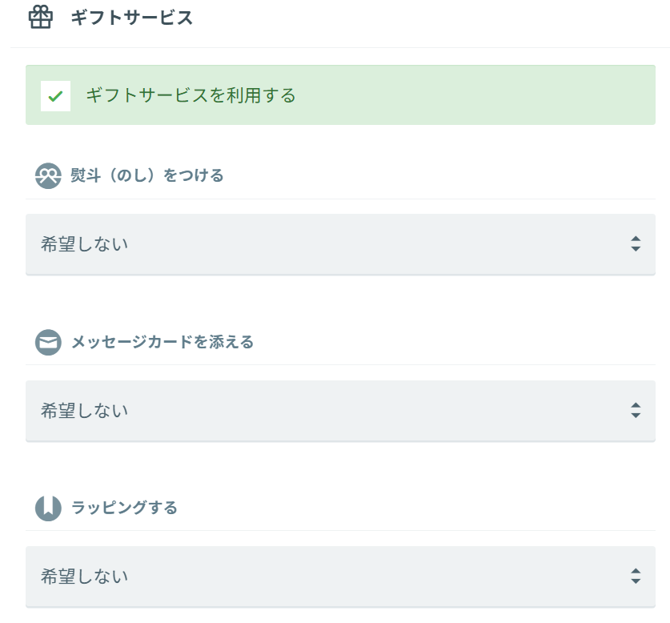
Task: Click the gift box icon in header
Action: click(40, 18)
